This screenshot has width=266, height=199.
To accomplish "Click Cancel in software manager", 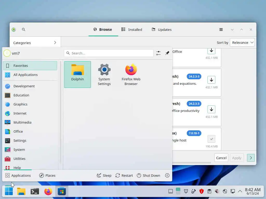I will pyautogui.click(x=221, y=158).
